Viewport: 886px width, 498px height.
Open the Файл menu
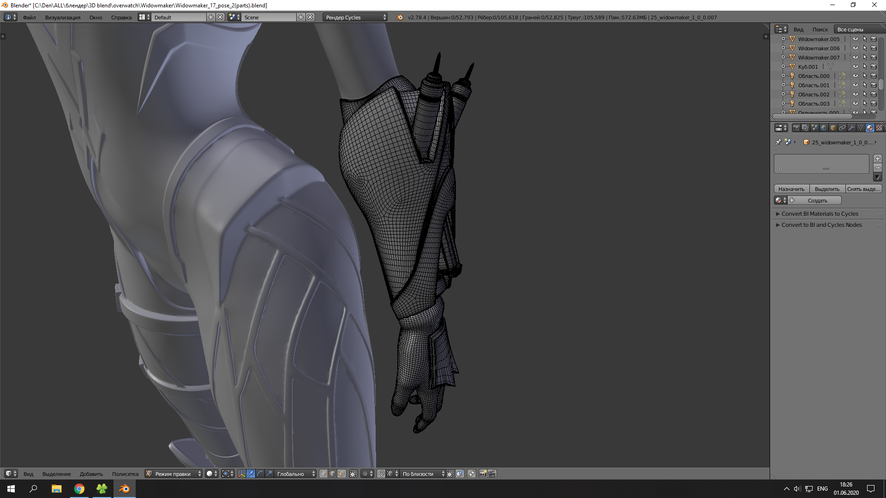click(x=30, y=18)
